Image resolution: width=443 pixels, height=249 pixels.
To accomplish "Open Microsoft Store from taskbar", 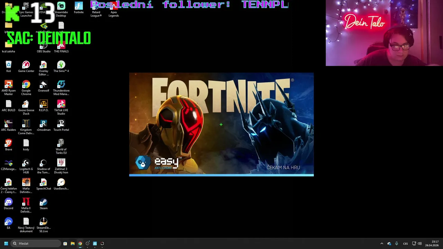I will 65,243.
